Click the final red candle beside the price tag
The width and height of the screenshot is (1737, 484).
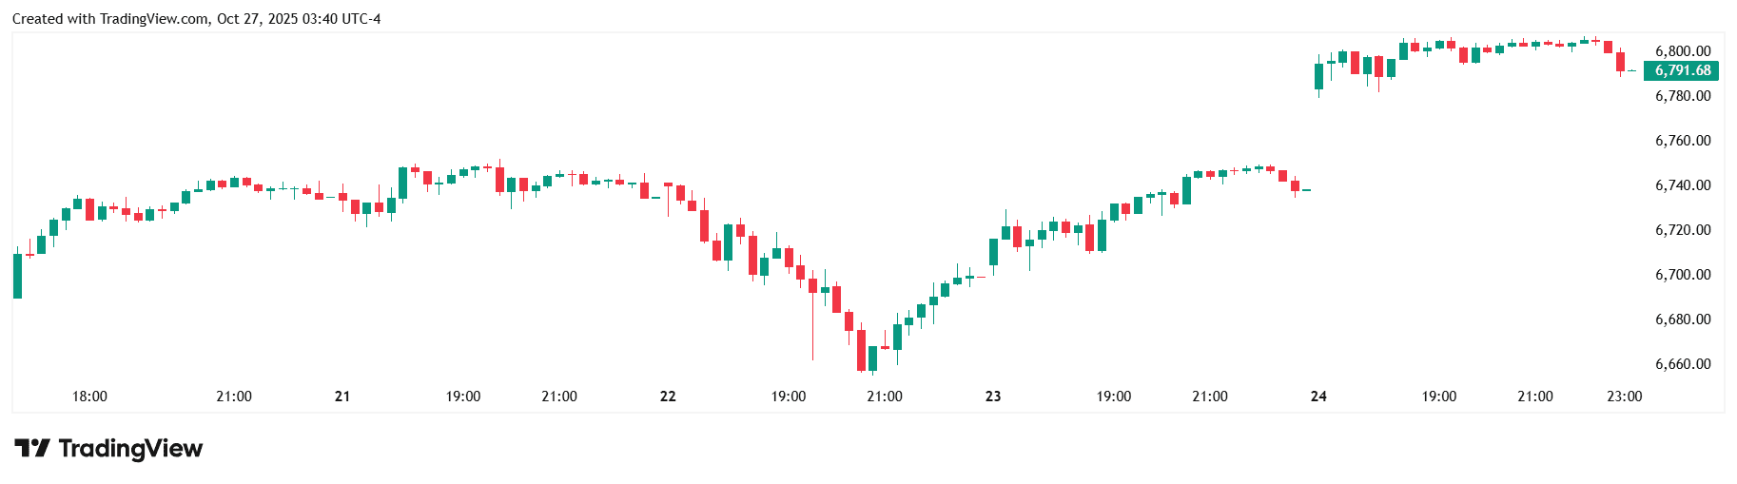[1620, 62]
